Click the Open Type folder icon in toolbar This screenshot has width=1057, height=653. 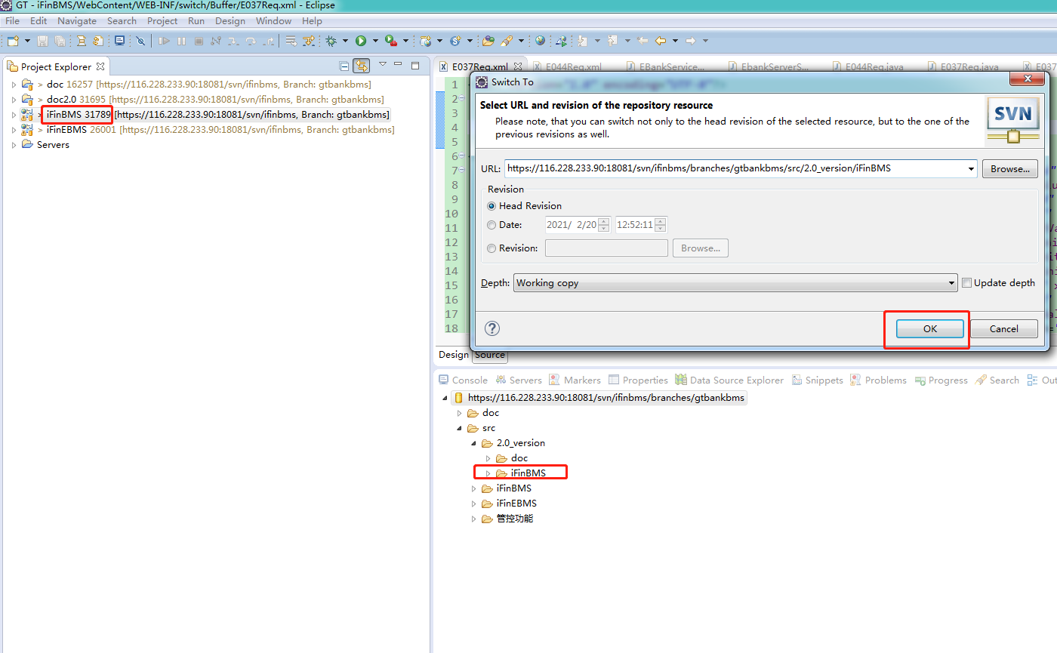pos(488,41)
